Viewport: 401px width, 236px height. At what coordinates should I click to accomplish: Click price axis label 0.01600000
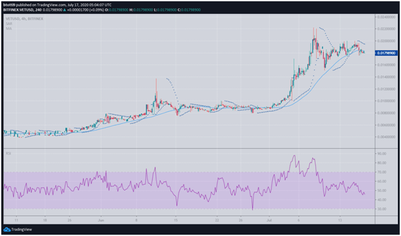tap(386, 65)
